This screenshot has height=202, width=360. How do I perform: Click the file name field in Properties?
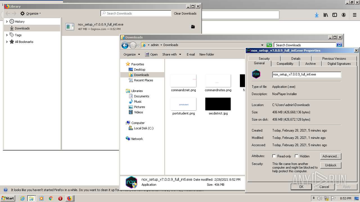(307, 74)
